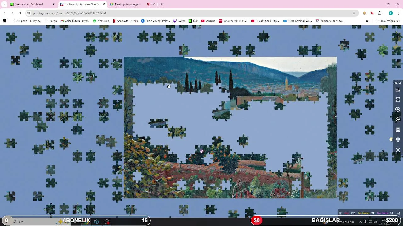Reload the page

(x=20, y=13)
